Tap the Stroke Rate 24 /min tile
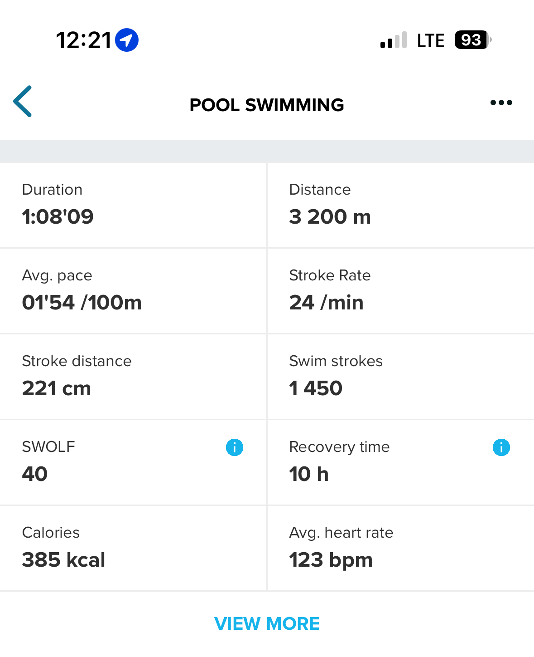The image size is (534, 657). click(x=400, y=290)
